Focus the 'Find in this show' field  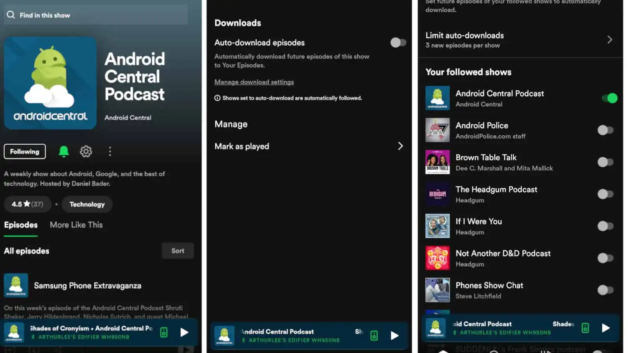point(96,15)
